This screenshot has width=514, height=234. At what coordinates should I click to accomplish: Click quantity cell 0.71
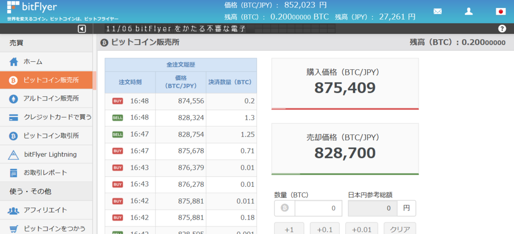click(231, 151)
